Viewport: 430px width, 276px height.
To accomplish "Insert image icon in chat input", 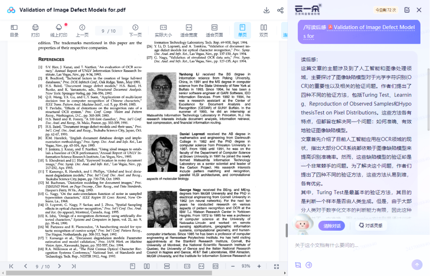I will (x=298, y=265).
